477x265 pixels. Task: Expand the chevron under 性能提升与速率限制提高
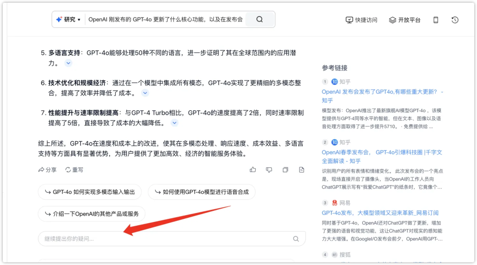pos(174,123)
